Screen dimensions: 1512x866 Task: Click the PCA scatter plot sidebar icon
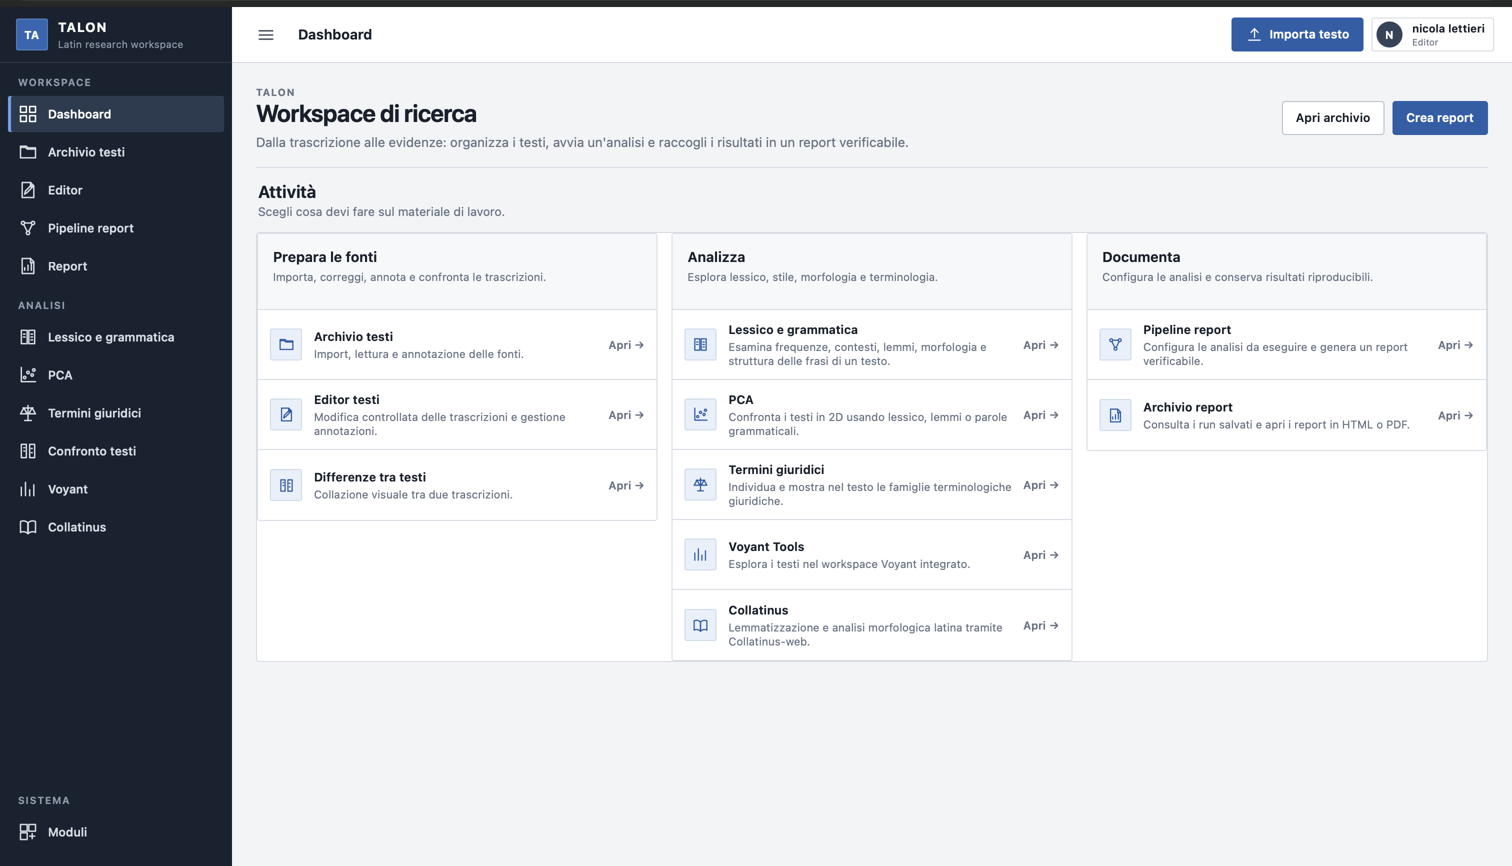[28, 374]
